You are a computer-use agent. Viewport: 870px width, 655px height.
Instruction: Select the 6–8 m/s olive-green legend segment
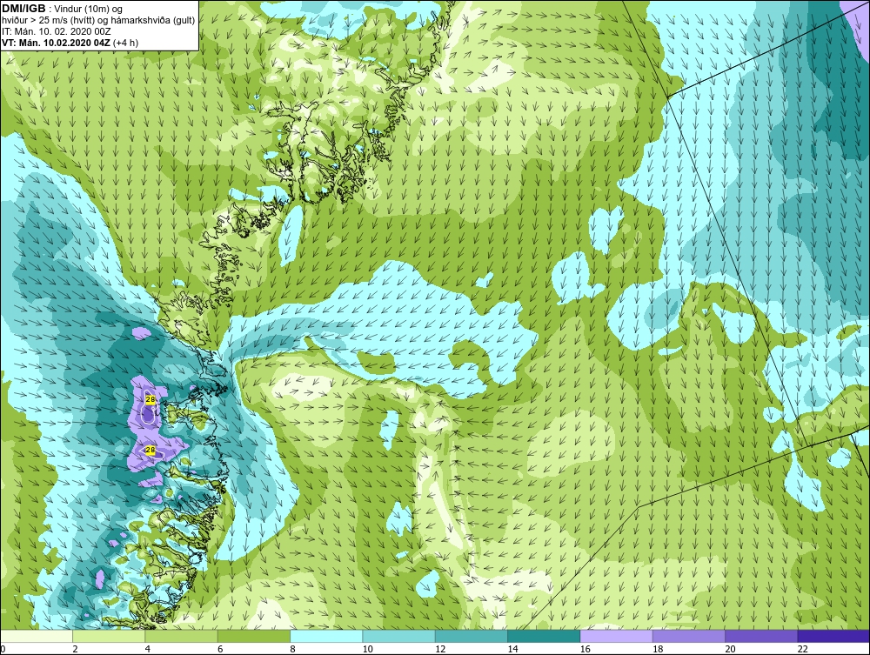pyautogui.click(x=253, y=637)
